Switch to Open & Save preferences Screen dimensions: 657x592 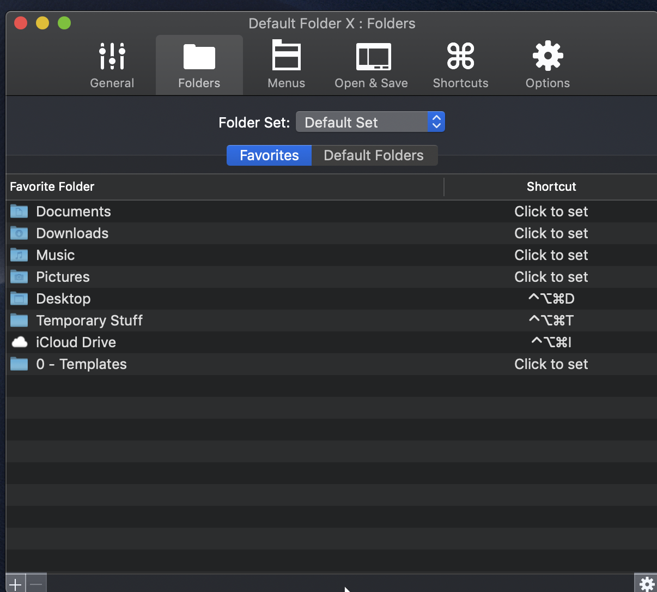[372, 65]
